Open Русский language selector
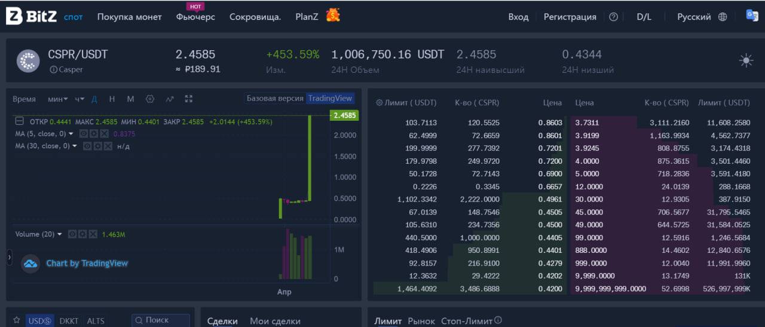 pos(694,17)
